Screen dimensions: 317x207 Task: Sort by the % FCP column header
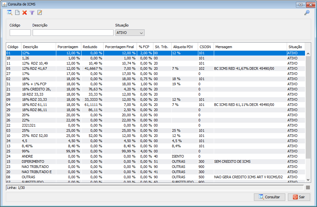tap(145, 47)
